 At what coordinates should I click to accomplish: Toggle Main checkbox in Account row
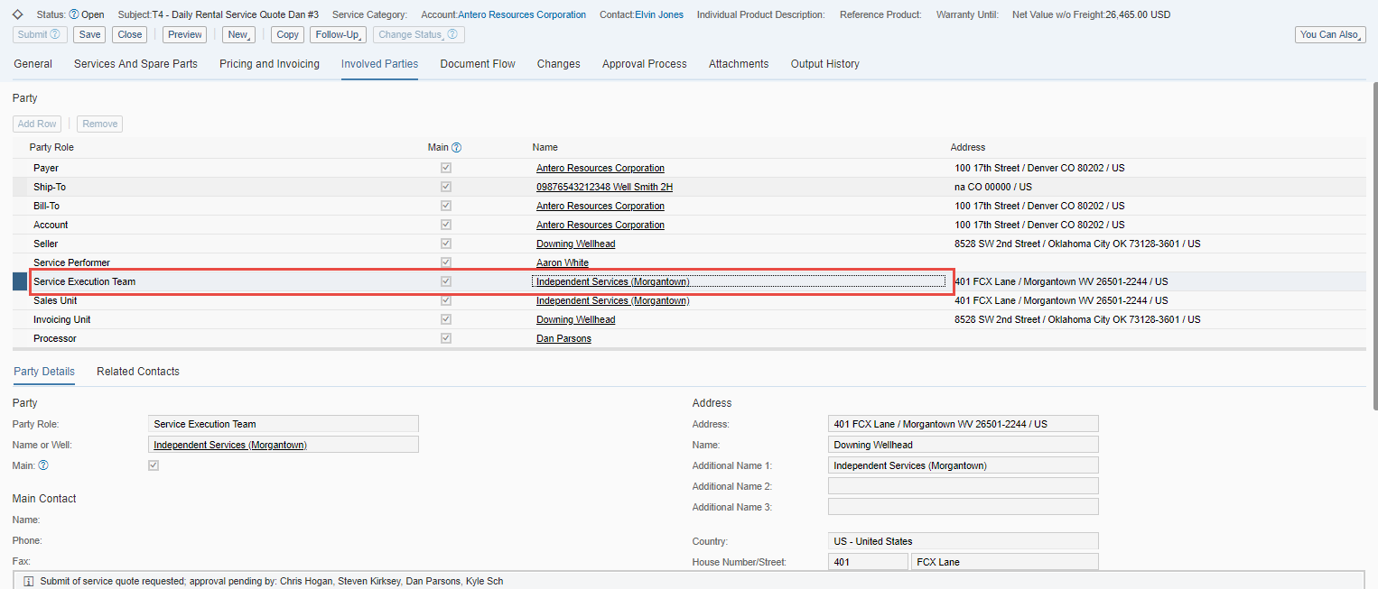coord(446,225)
